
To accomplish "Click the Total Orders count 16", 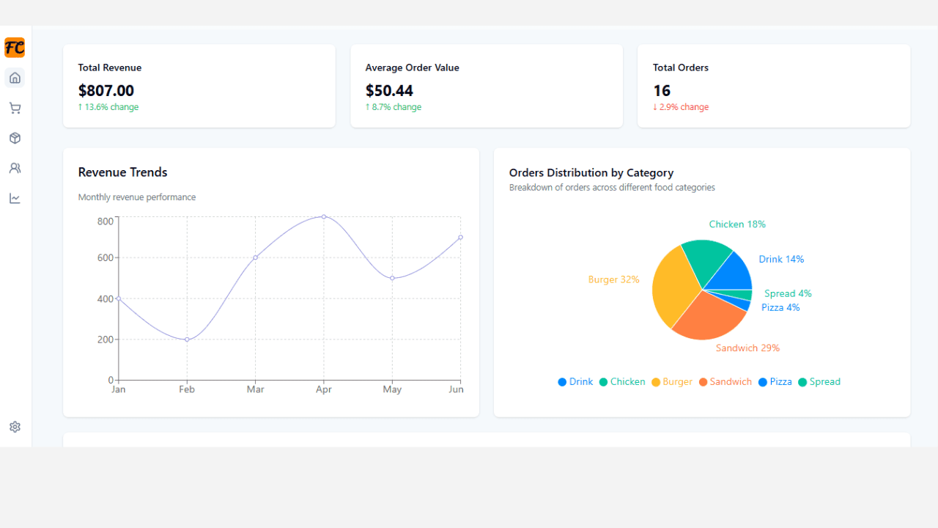I will pos(662,91).
